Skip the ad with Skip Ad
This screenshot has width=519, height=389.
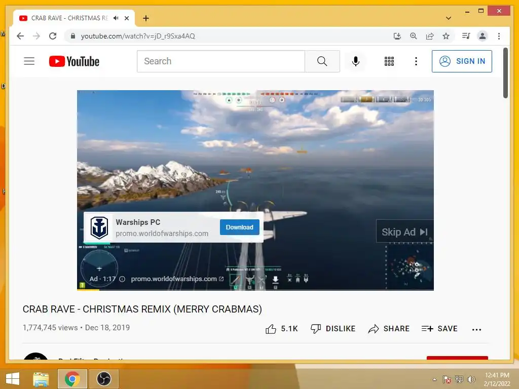click(x=404, y=232)
